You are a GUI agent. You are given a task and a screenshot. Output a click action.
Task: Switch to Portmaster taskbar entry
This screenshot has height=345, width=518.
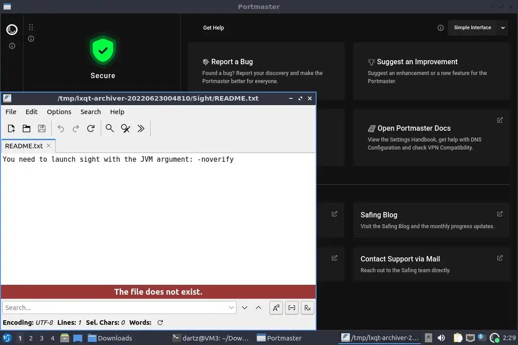click(x=280, y=338)
